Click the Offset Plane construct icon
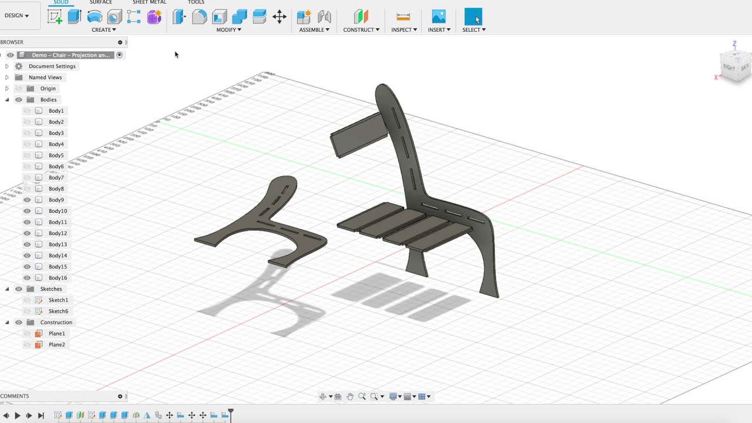 (x=361, y=16)
